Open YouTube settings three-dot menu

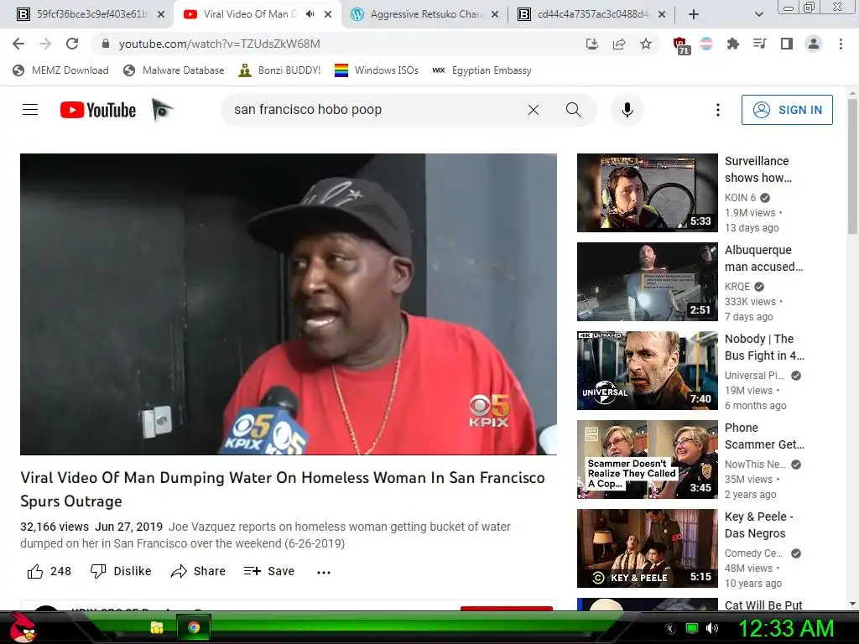[x=718, y=110]
